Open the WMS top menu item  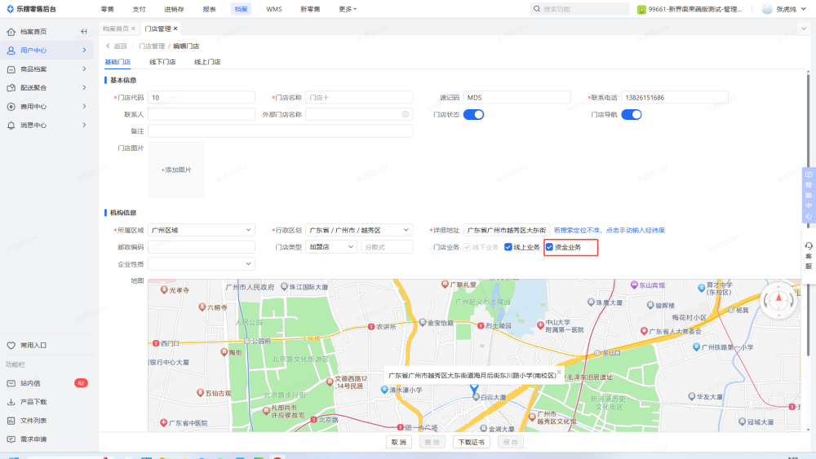coord(274,9)
